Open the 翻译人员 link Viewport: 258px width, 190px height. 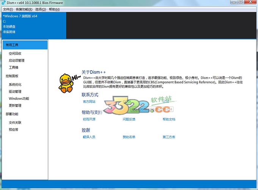click(89, 137)
